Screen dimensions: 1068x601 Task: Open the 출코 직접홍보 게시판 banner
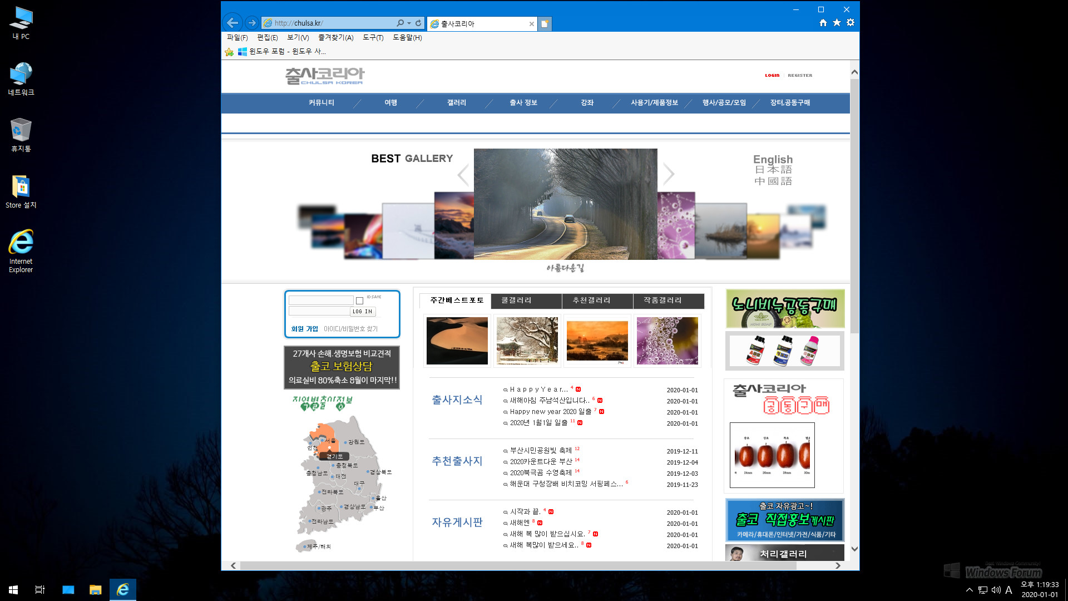pos(785,520)
